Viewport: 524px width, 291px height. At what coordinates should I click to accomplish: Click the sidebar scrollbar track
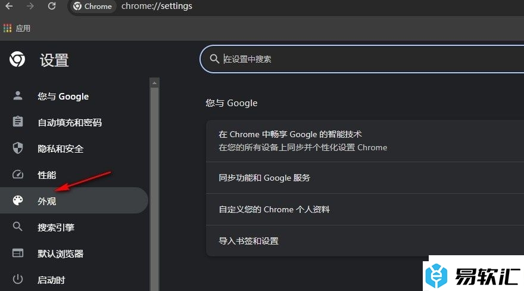pos(154,189)
